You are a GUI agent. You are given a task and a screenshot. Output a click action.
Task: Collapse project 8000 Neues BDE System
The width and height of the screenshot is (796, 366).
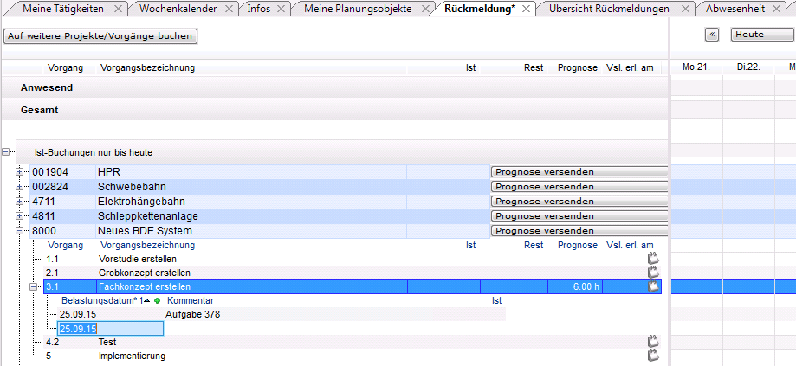coord(21,231)
